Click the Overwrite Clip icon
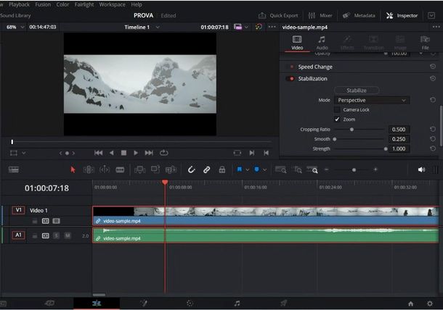Screen dimensions: 443x310 pos(155,169)
